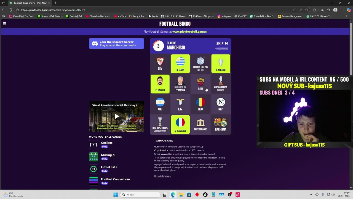353x199 pixels.
Task: Open the favorites list icon
Action: pos(329,10)
